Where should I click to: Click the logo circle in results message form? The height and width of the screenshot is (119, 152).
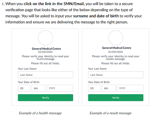coord(116,38)
